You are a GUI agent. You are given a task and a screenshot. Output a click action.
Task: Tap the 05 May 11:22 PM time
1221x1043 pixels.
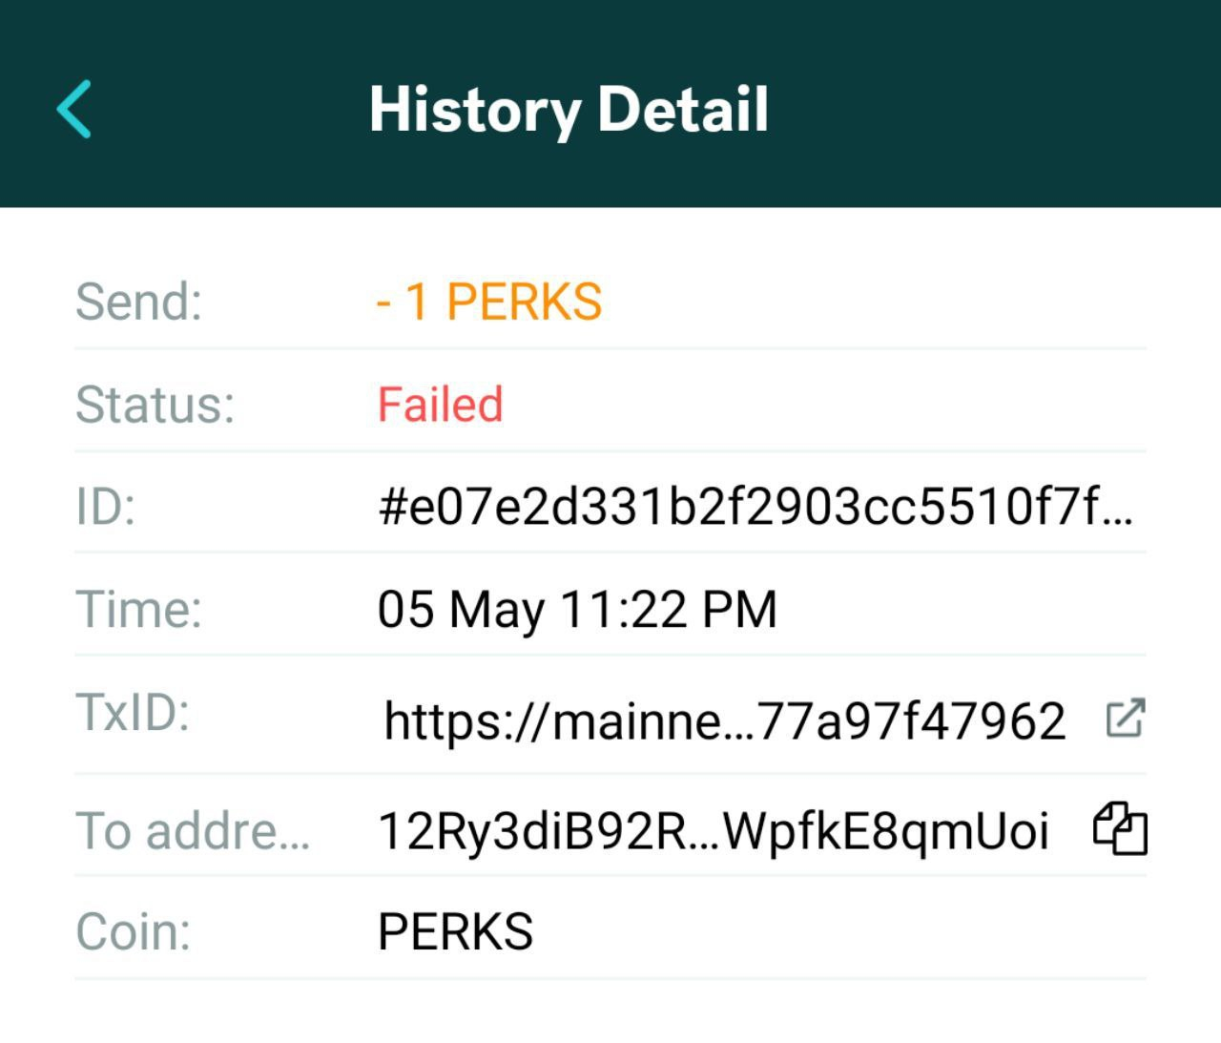tap(577, 610)
